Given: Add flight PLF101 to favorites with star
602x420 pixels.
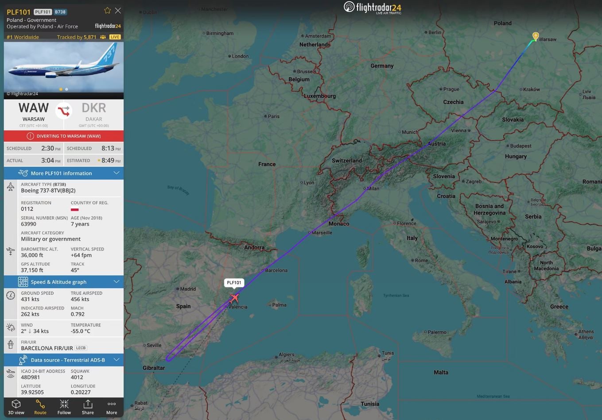Looking at the screenshot, I should [x=107, y=11].
